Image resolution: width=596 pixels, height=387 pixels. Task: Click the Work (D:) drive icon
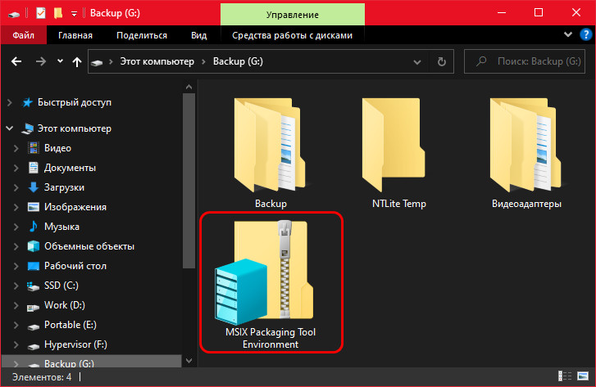[x=34, y=307]
